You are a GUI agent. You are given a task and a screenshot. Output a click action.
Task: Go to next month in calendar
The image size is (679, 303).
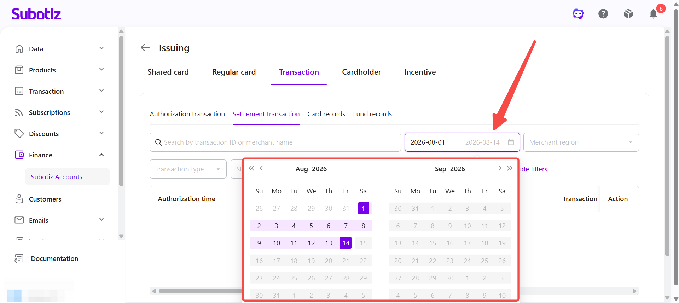pos(500,168)
